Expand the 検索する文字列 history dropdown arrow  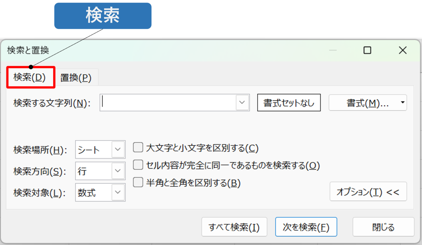click(242, 103)
